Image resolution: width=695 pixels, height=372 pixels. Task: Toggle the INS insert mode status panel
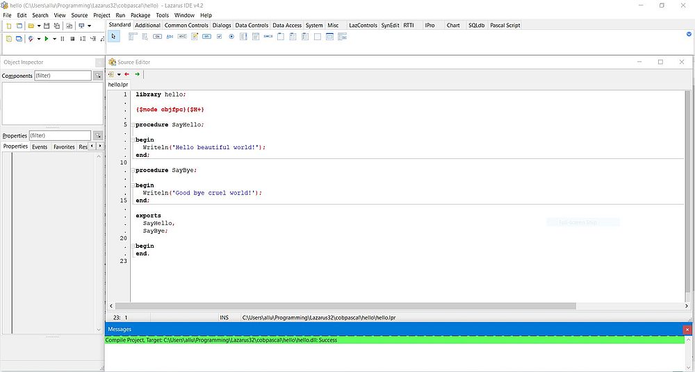tap(228, 318)
